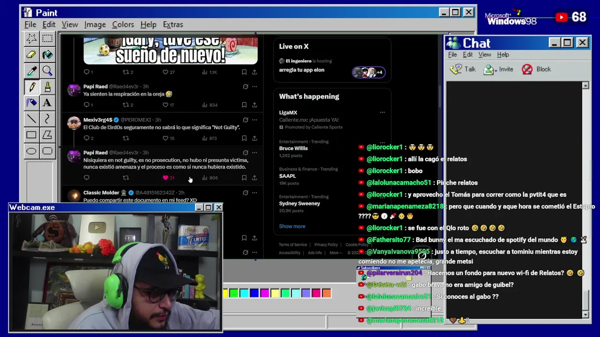
Task: Open more options on Papi Raed 'Nisiquiera' tweet
Action: [x=255, y=153]
